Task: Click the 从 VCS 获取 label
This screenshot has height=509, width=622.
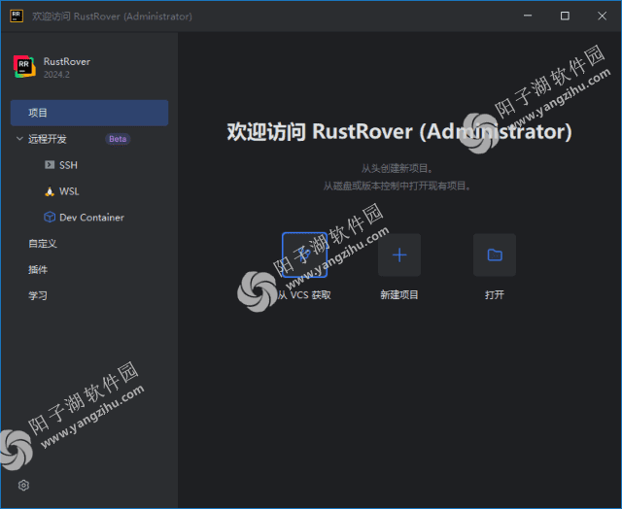Action: tap(304, 295)
